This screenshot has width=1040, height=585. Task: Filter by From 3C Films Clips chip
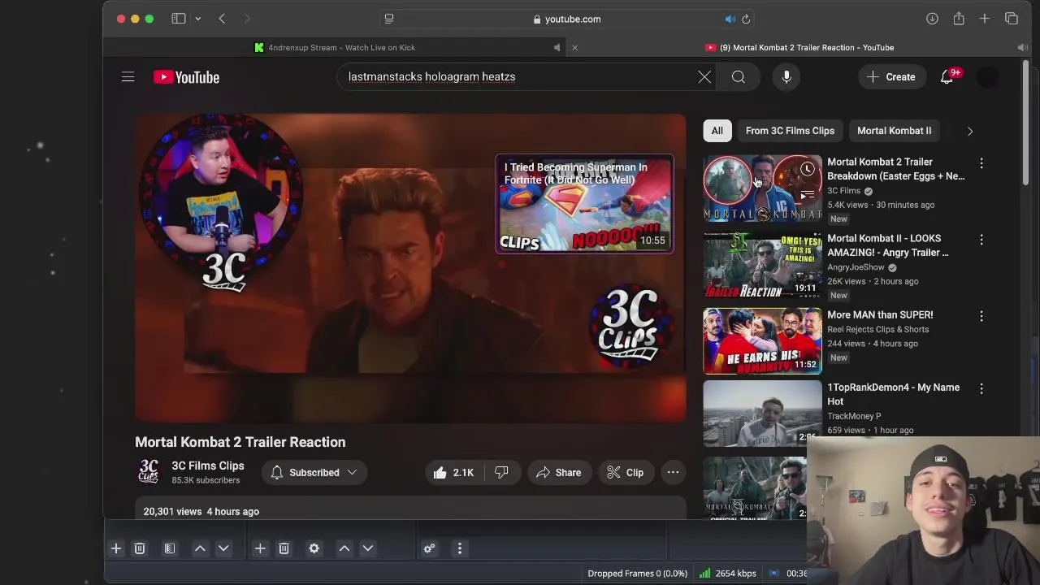(790, 131)
